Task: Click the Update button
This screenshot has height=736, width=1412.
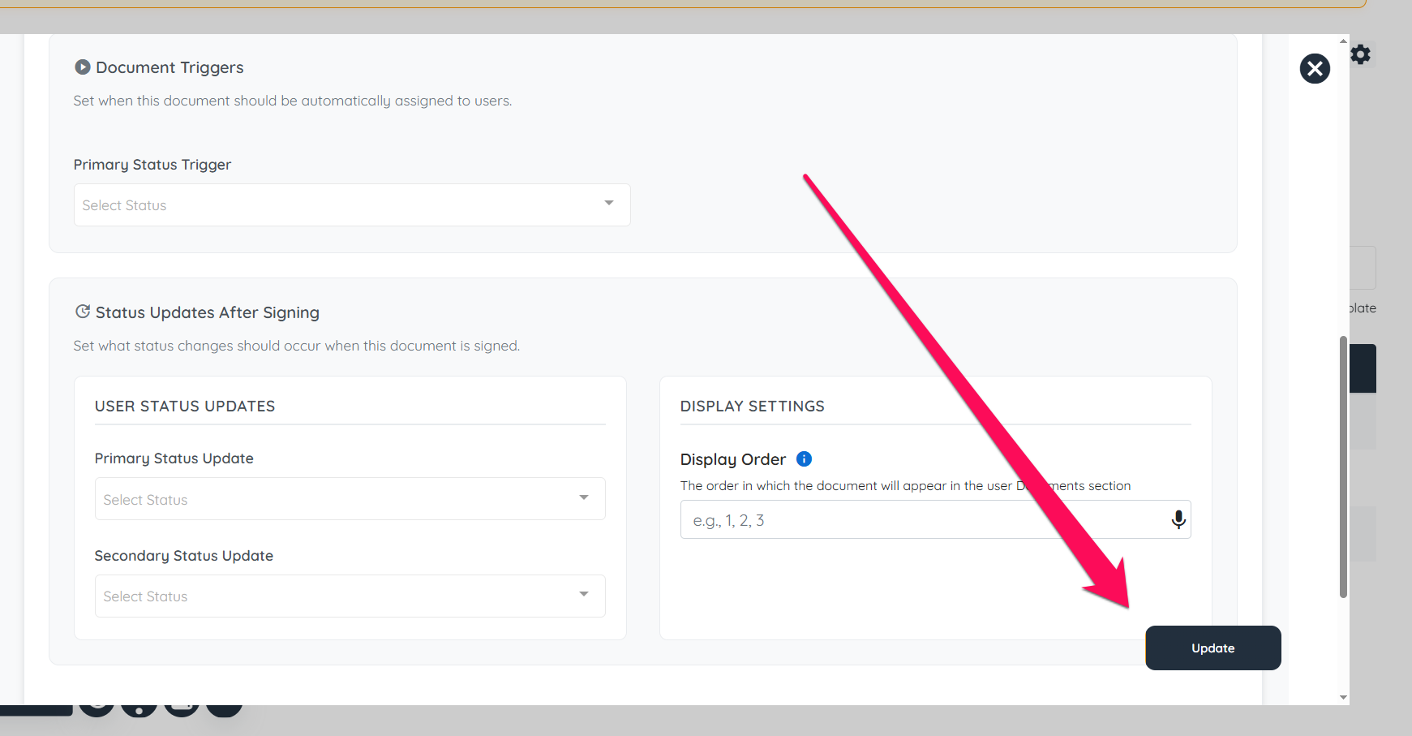Action: [x=1212, y=648]
